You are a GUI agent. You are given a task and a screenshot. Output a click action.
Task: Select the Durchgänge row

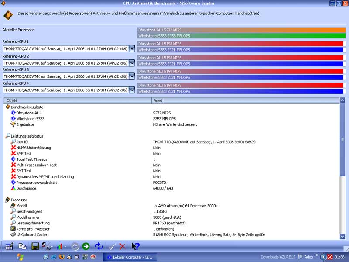point(24,188)
